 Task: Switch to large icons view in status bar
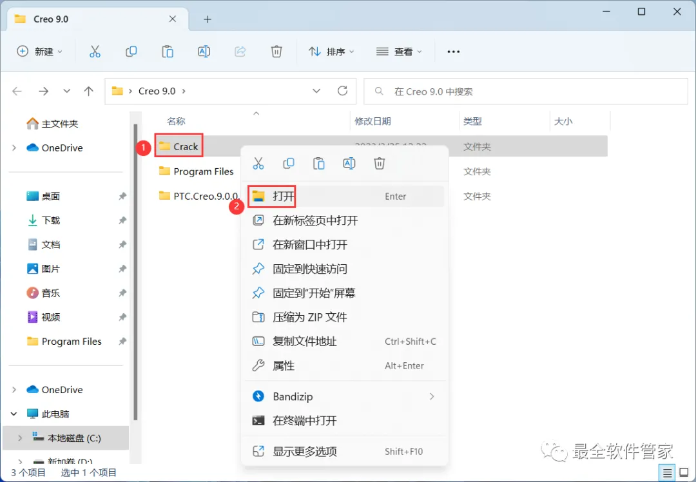[x=684, y=473]
